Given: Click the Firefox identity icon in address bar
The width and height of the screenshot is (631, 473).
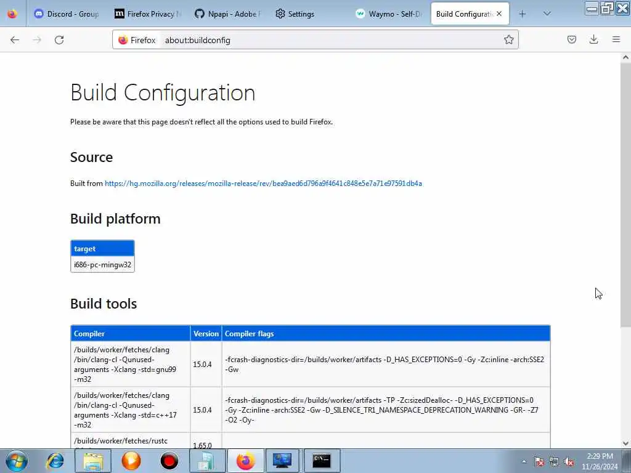Looking at the screenshot, I should pos(137,40).
